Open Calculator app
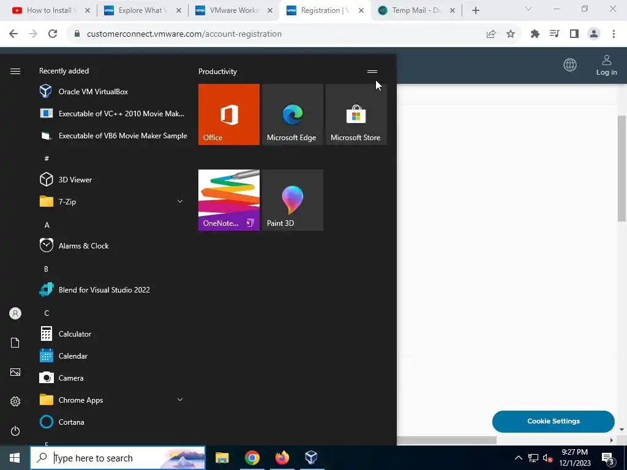627x470 pixels. coord(113,334)
